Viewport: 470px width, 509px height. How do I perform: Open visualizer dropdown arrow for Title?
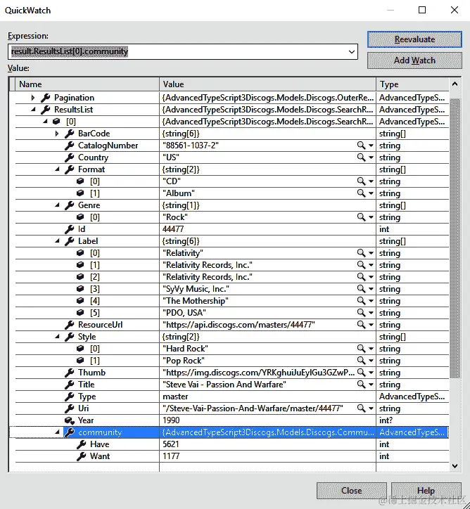click(371, 385)
